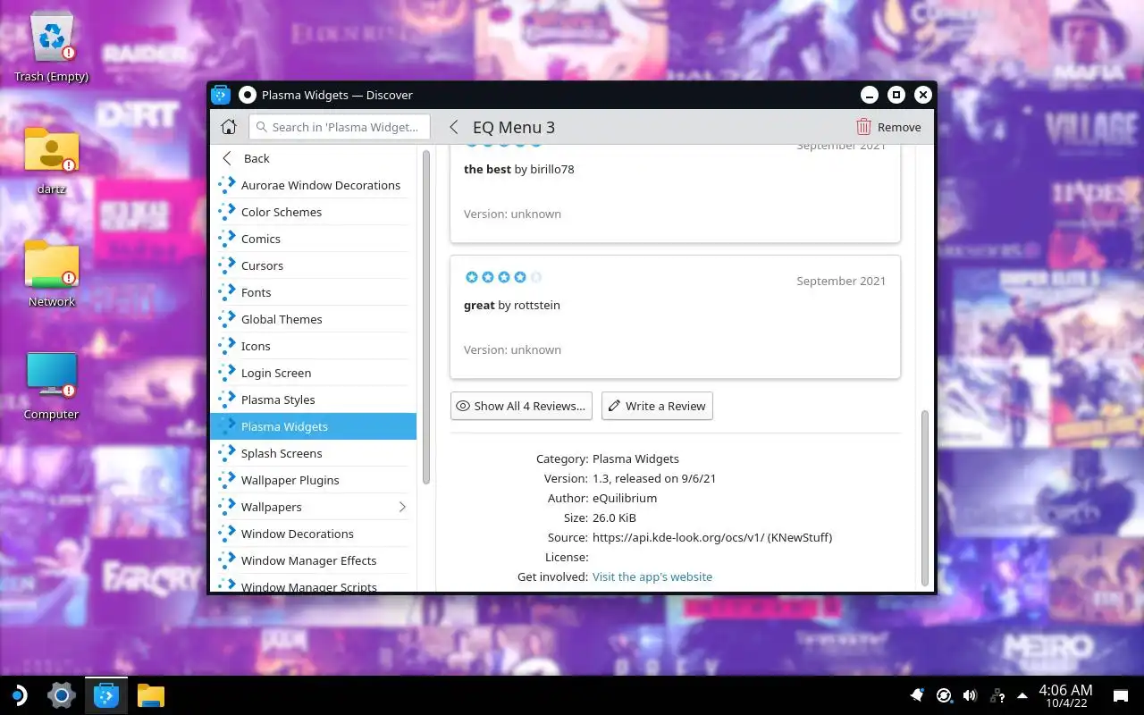
Task: Click the main content vertical scrollbar
Action: coord(925,497)
